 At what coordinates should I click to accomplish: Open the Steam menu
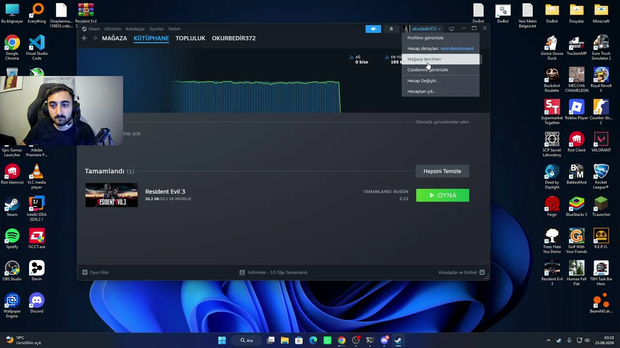pyautogui.click(x=91, y=29)
